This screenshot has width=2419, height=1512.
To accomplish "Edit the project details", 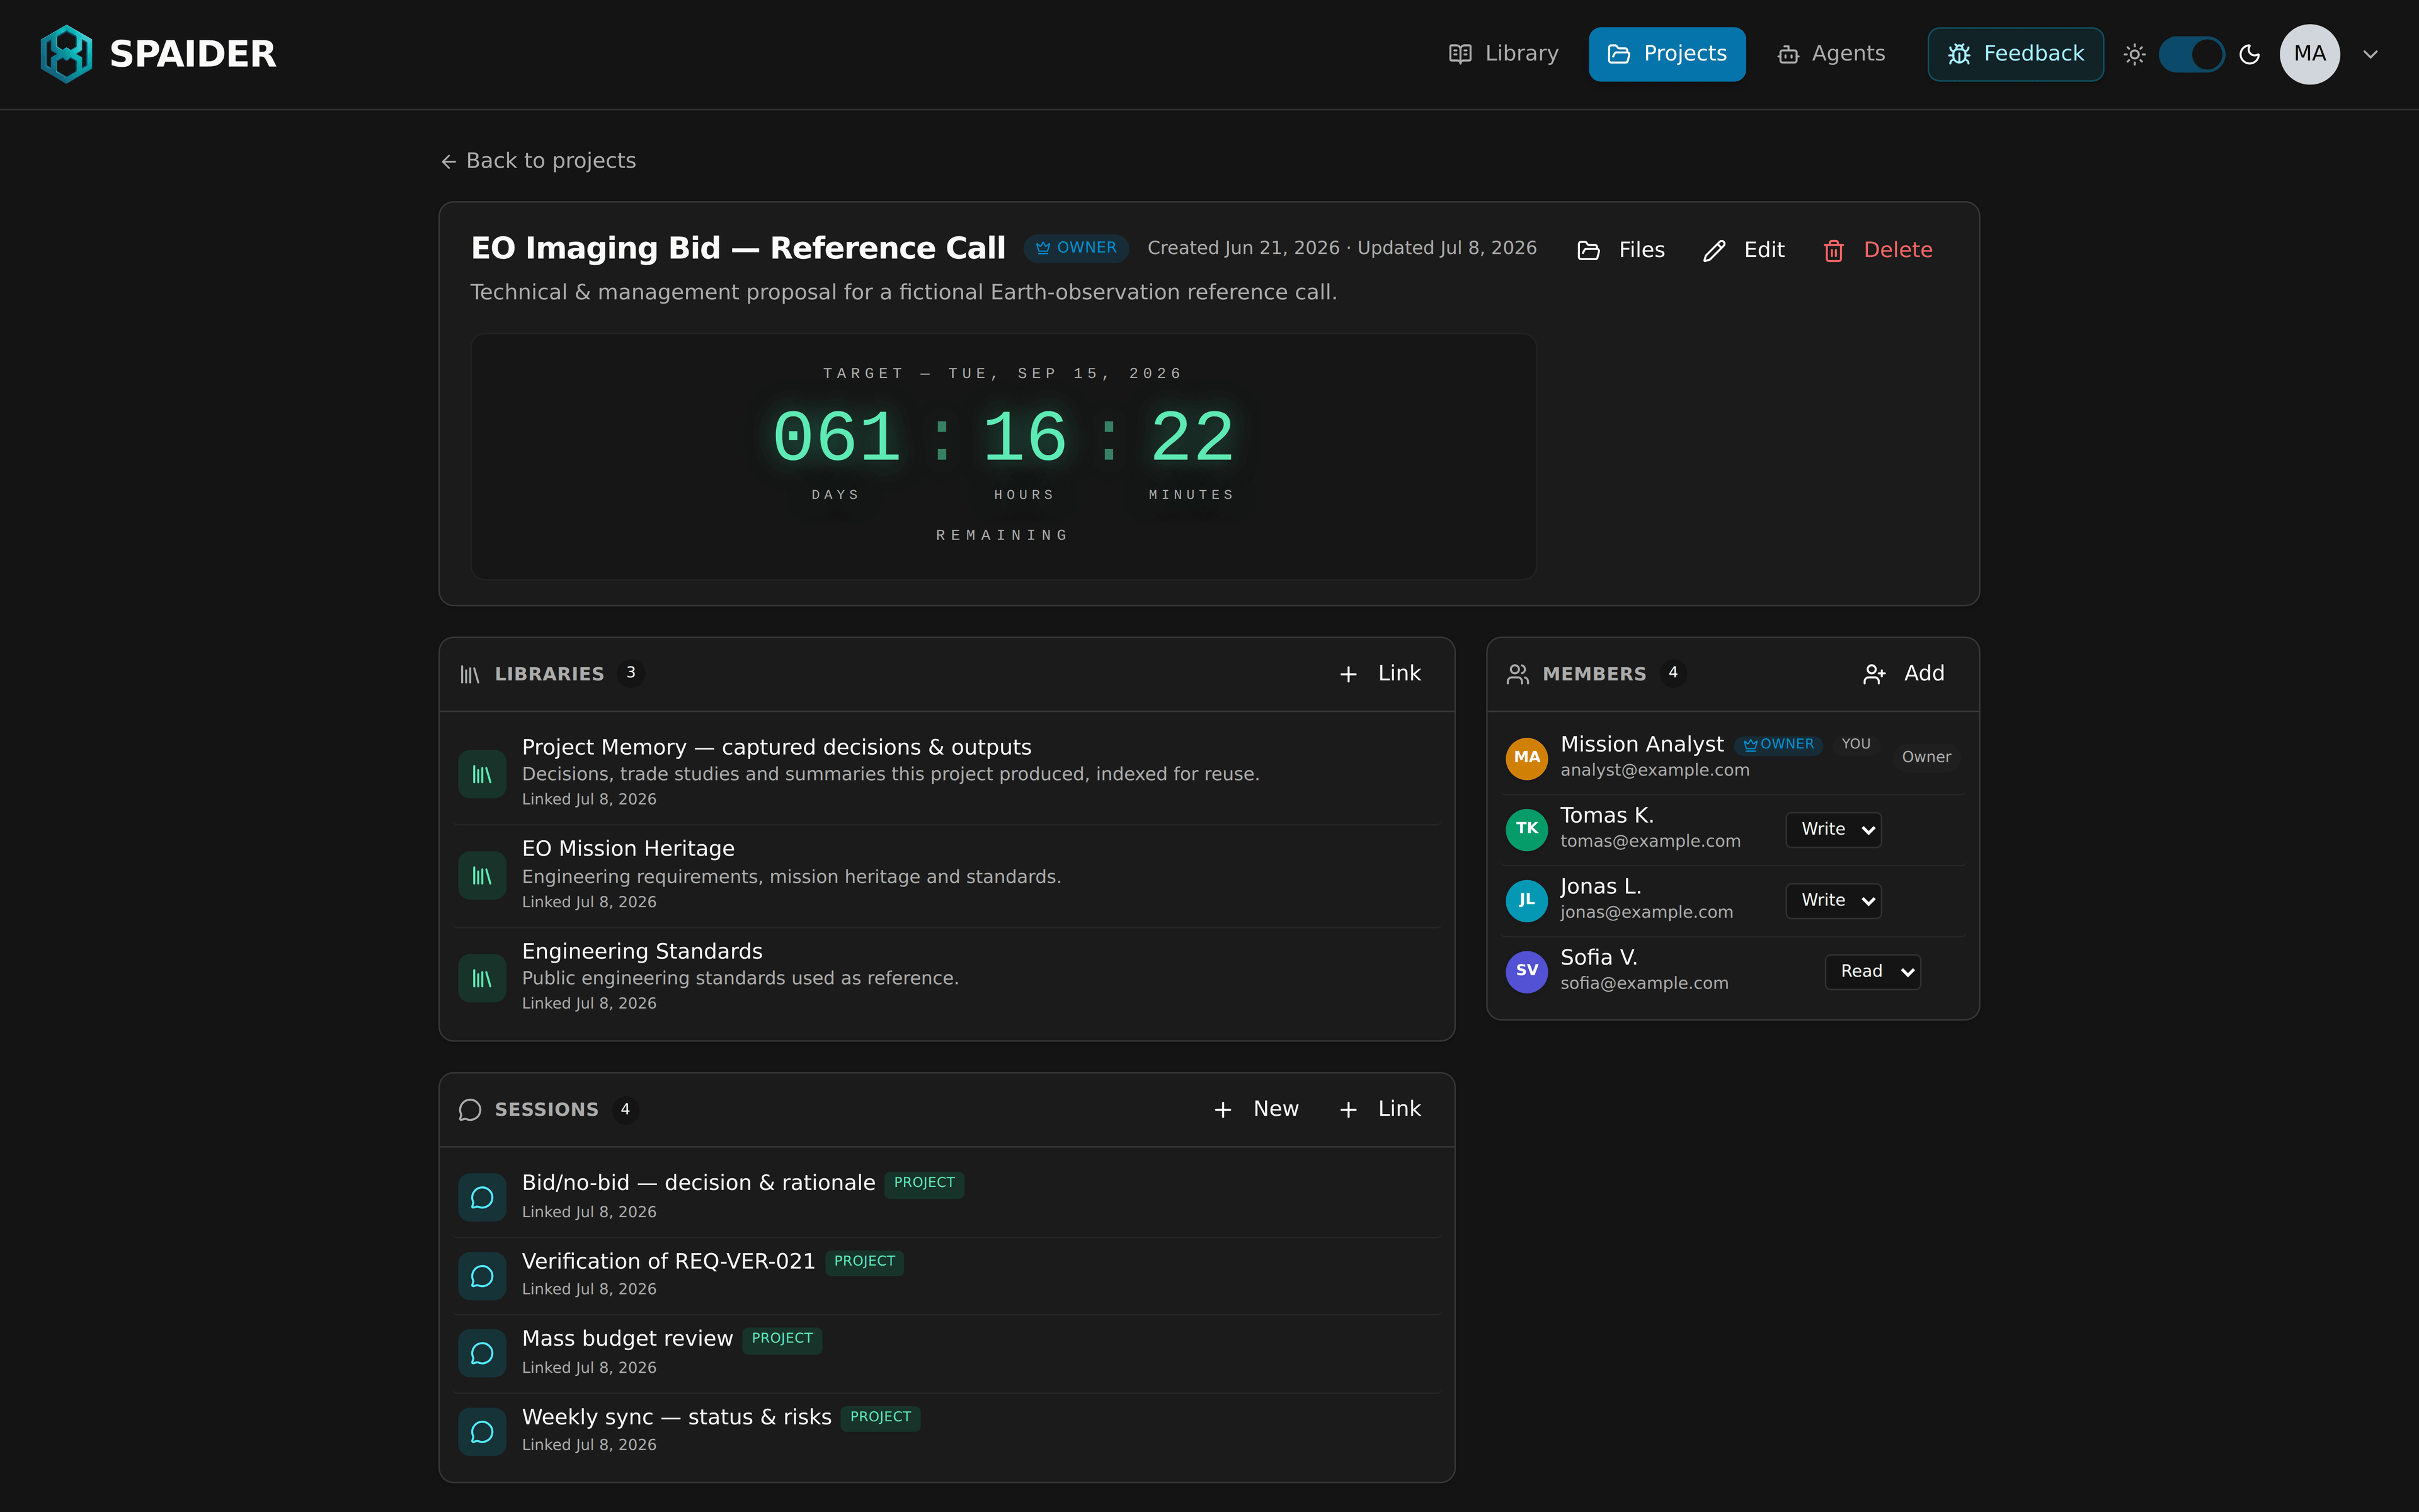I will coord(1743,250).
